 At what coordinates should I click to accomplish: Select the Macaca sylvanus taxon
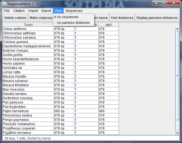click(28, 81)
